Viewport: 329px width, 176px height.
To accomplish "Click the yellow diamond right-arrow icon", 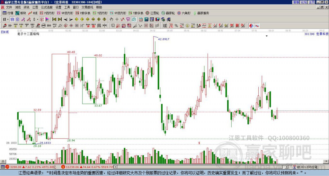I will [x=82, y=20].
